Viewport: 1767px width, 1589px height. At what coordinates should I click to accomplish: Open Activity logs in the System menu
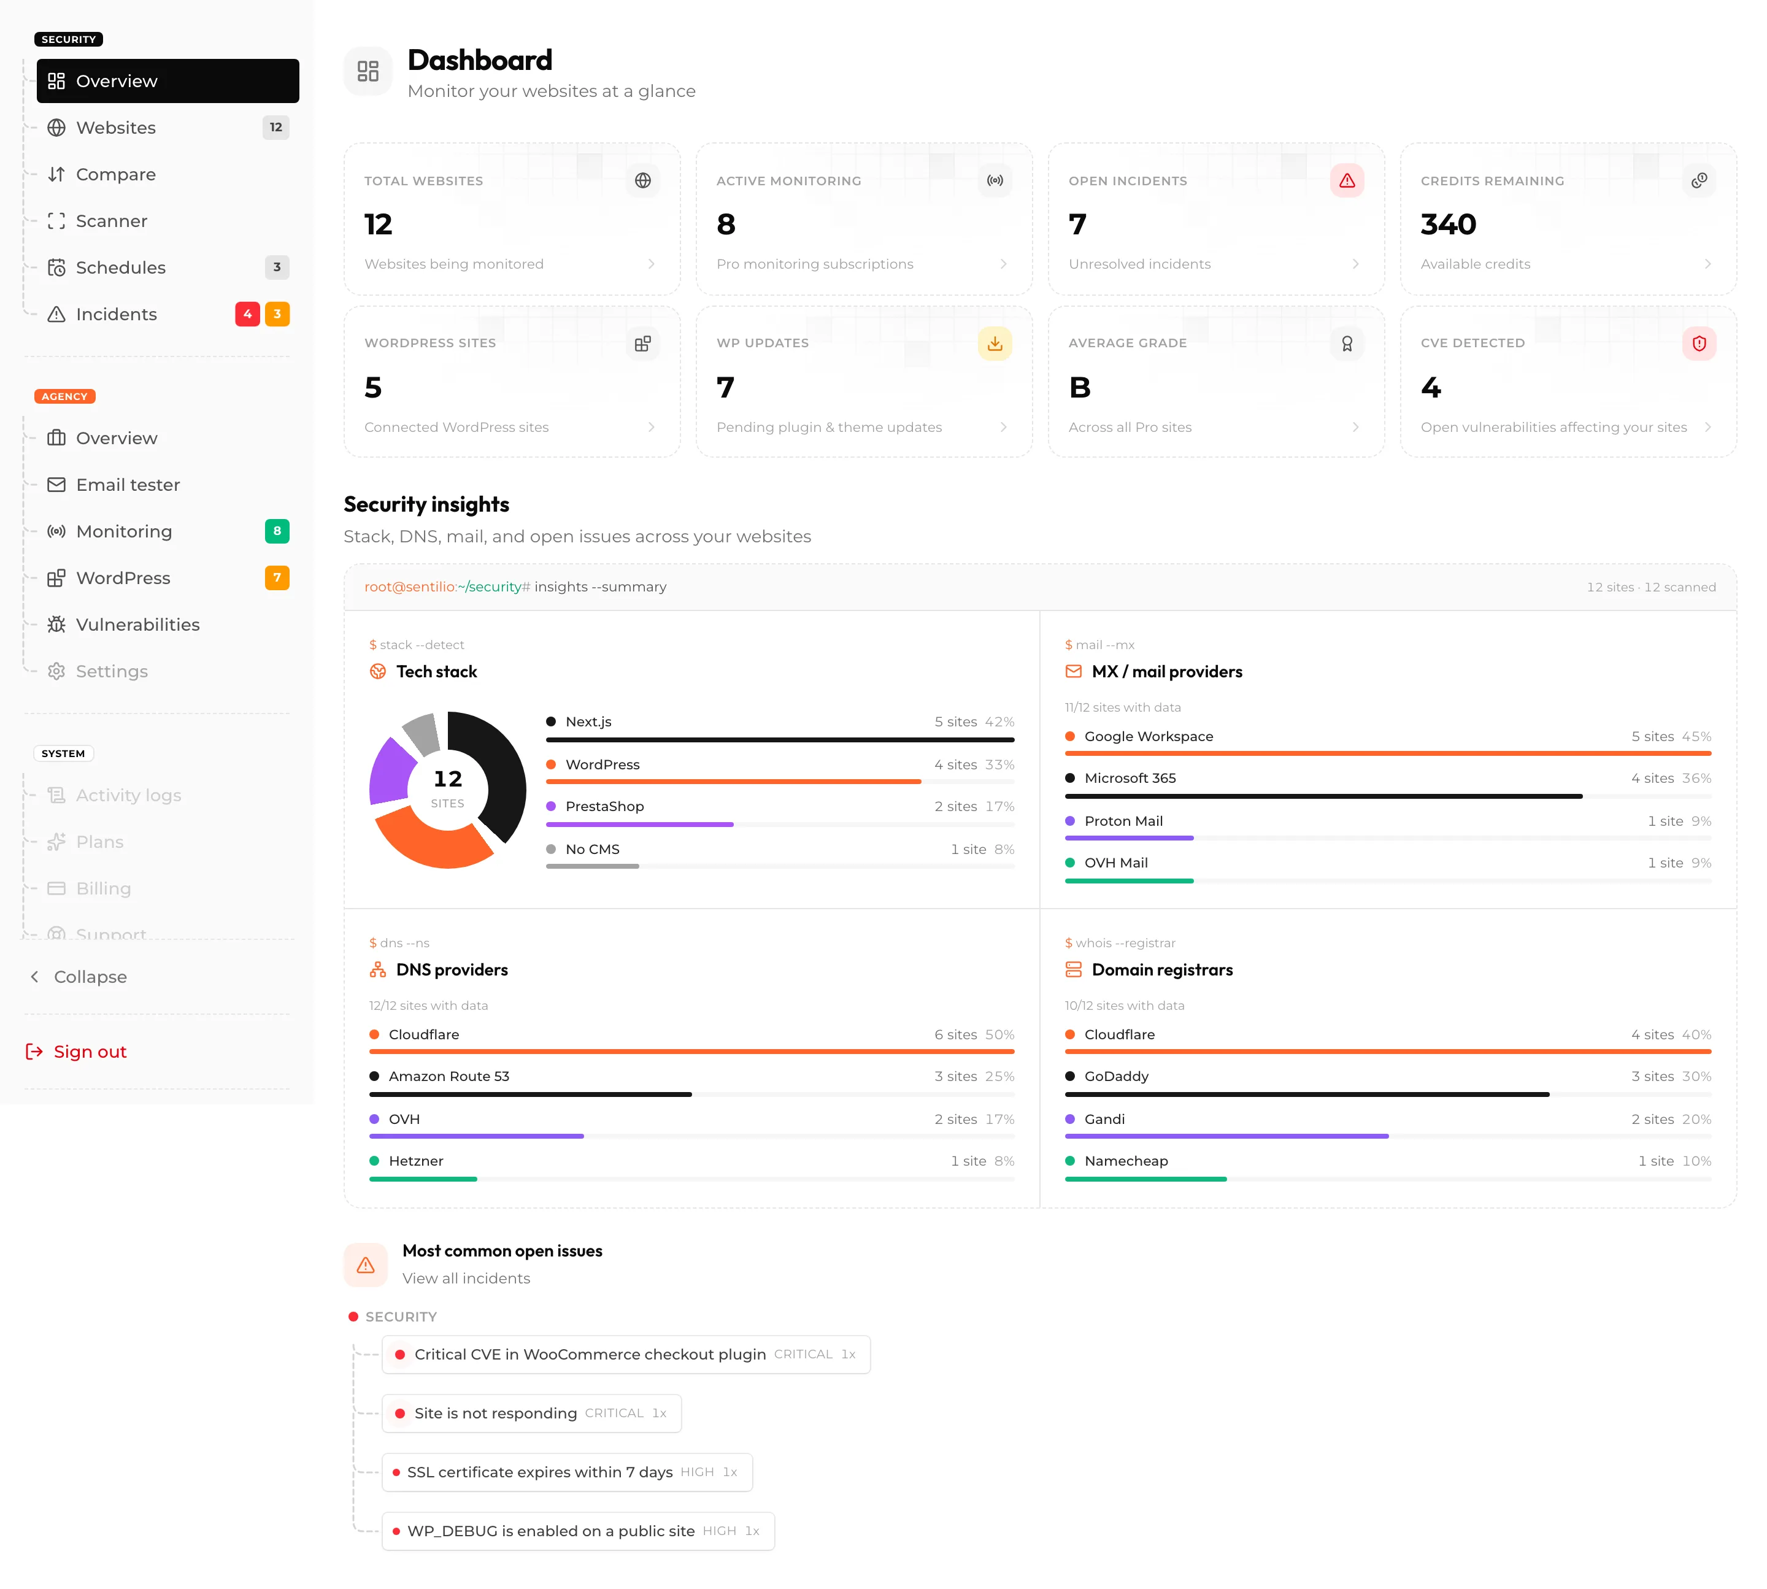(167, 795)
